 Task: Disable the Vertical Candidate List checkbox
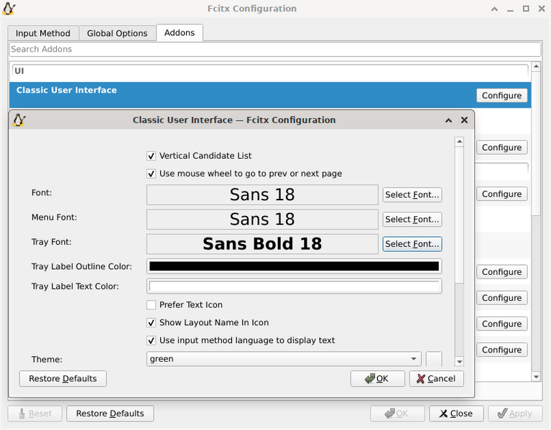coord(152,156)
